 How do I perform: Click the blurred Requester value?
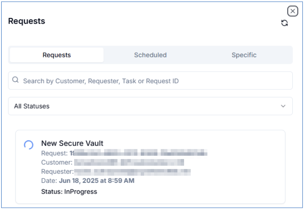(x=132, y=172)
